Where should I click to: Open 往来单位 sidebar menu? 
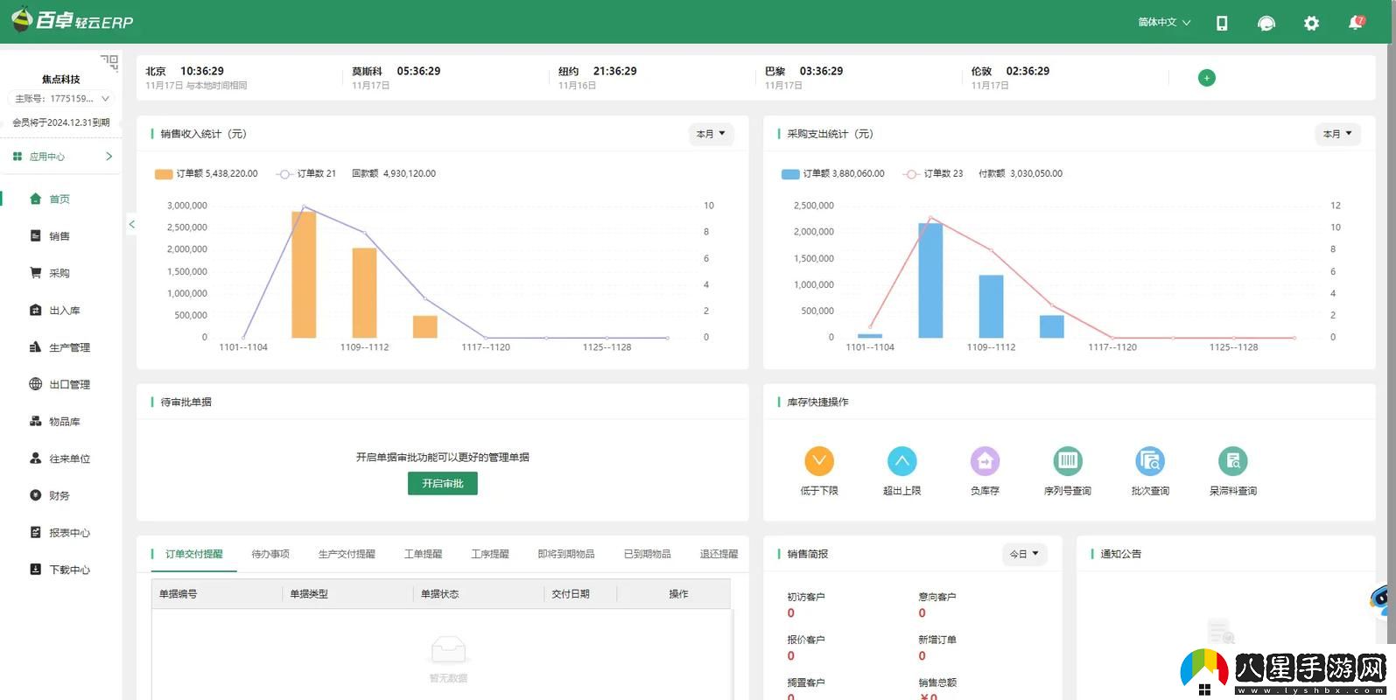click(60, 458)
